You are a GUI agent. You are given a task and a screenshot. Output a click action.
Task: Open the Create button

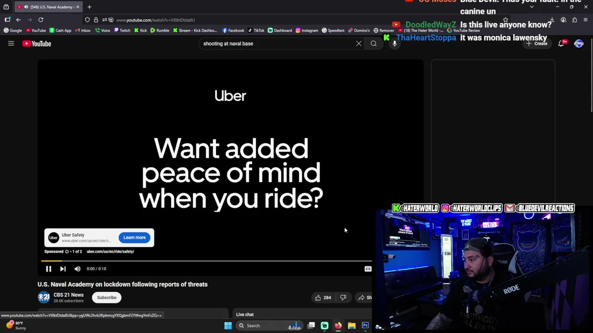coord(536,43)
